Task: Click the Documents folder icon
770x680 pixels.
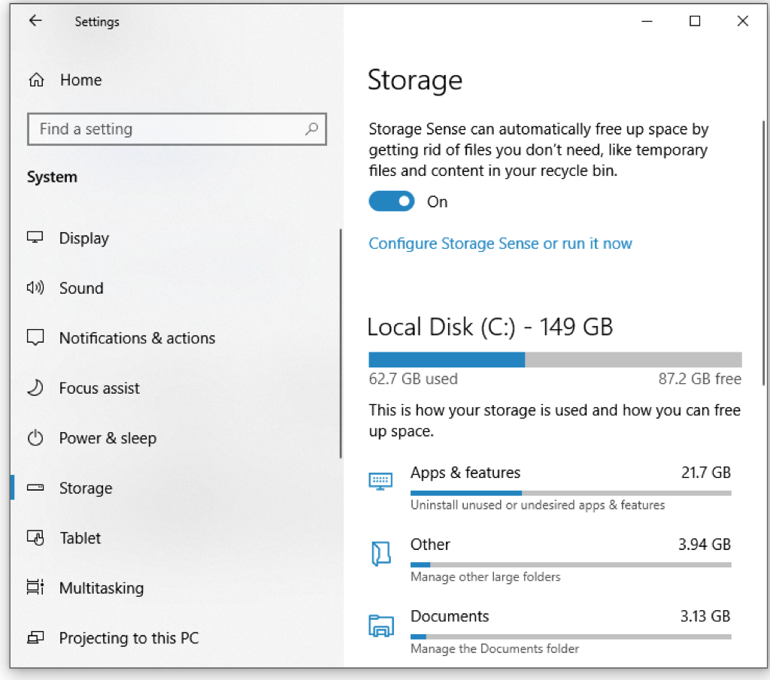Action: coord(381,626)
